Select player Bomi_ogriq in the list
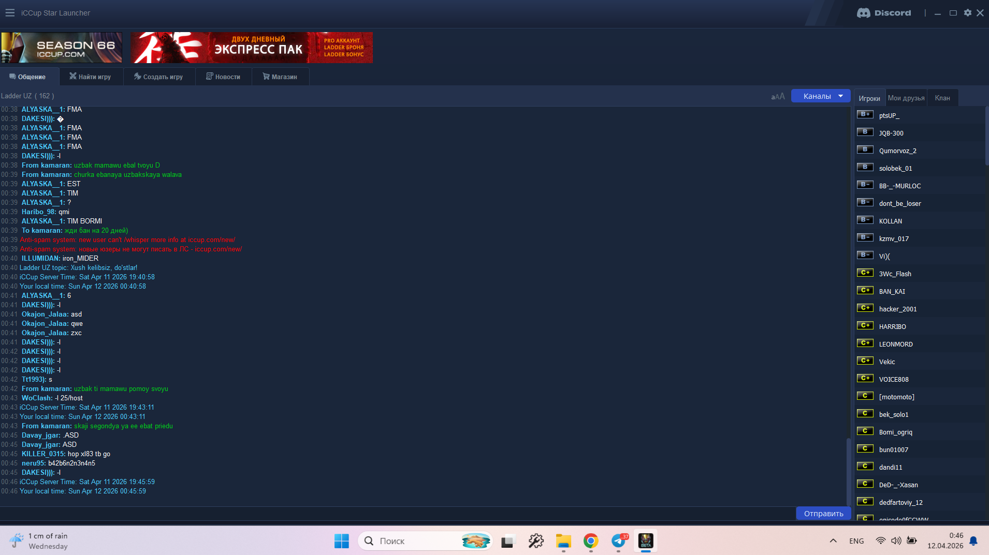 tap(896, 432)
